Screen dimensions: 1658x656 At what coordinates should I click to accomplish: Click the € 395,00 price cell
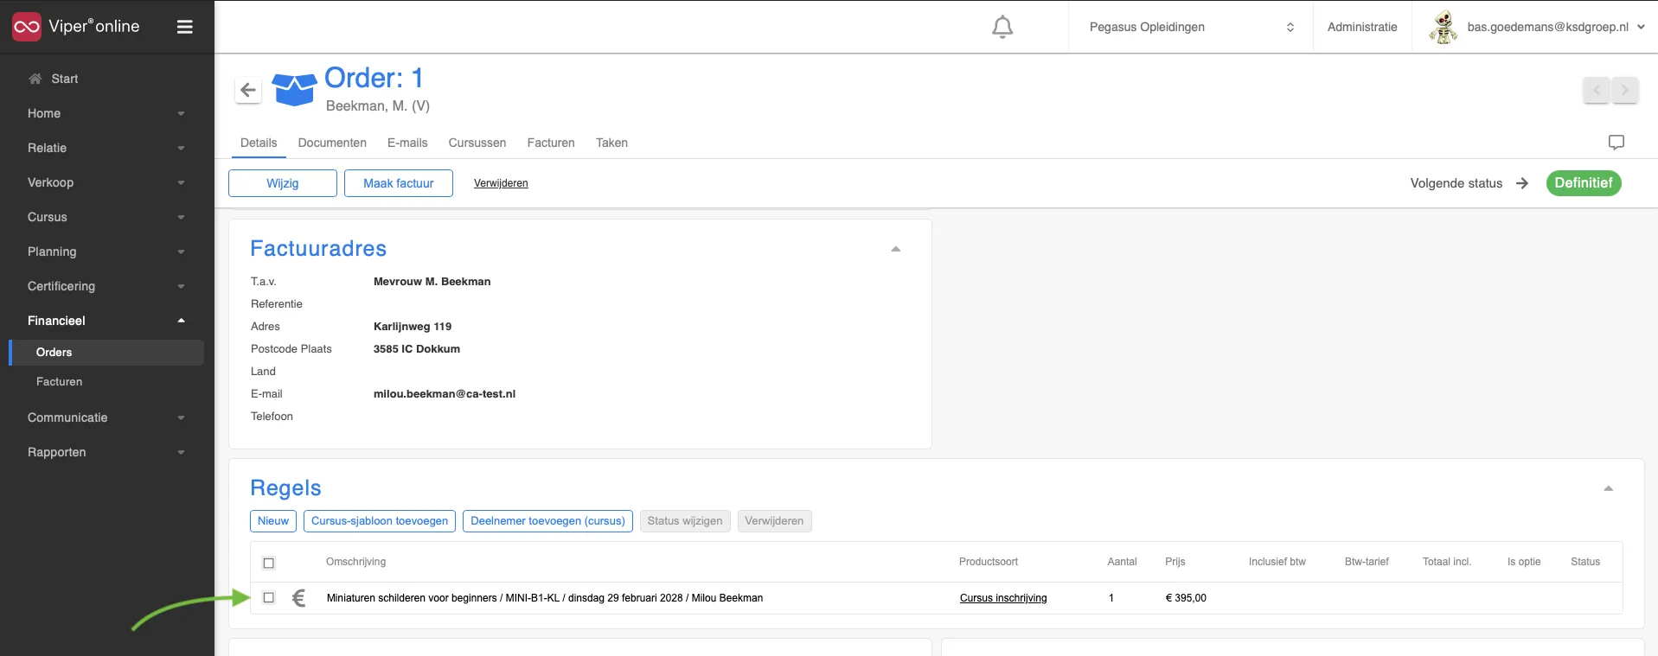pos(1186,598)
